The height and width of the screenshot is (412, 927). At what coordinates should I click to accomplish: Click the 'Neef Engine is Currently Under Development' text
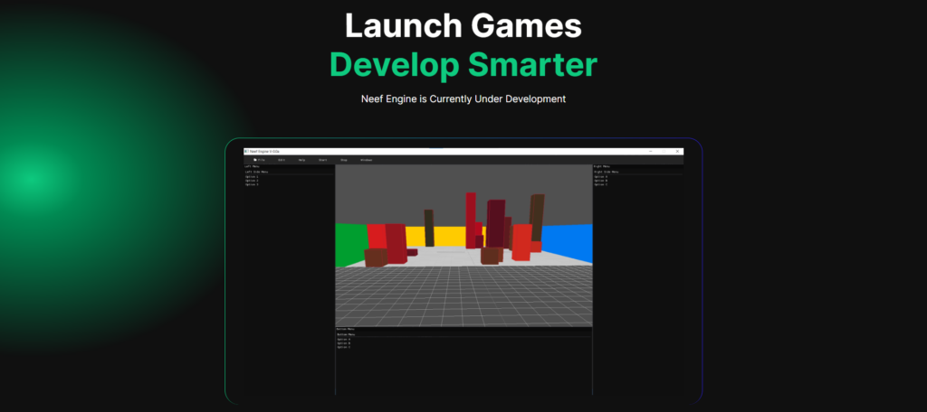point(463,98)
